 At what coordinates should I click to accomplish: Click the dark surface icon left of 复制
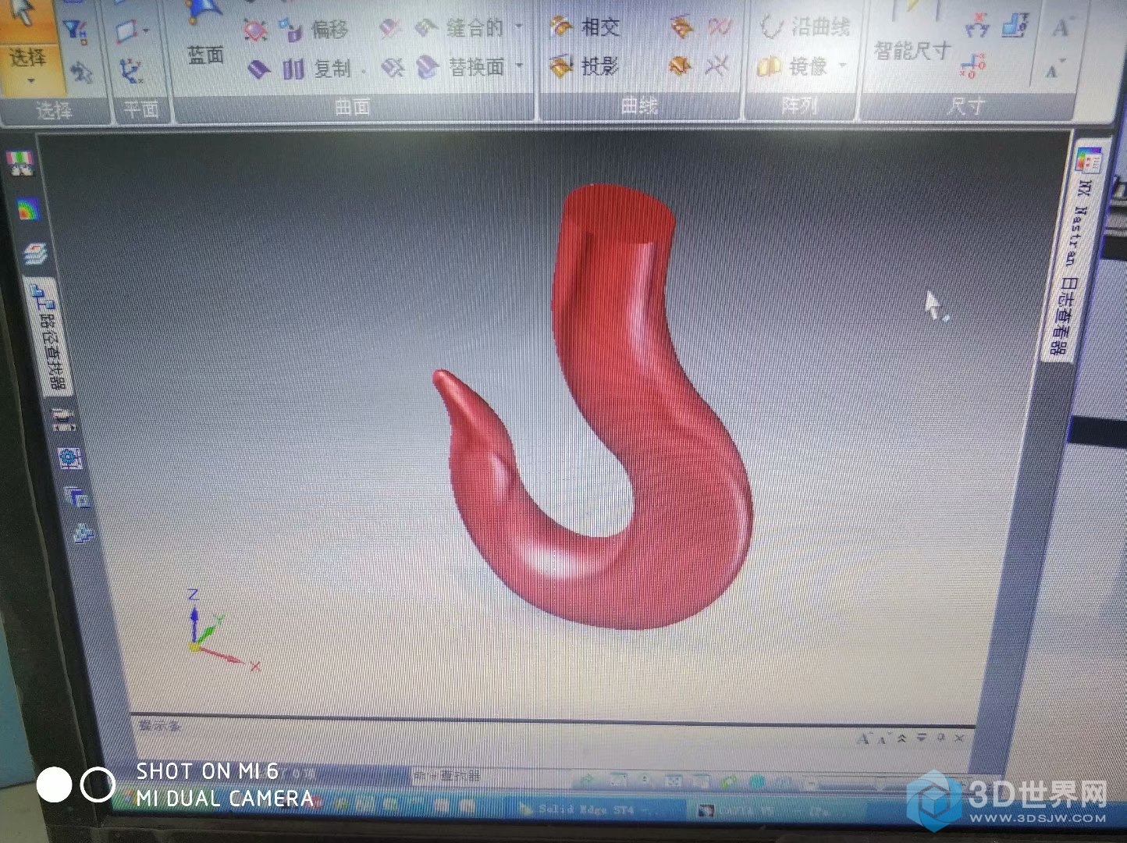tap(259, 69)
